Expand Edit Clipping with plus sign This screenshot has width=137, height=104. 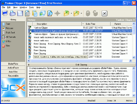pyautogui.click(x=29, y=65)
